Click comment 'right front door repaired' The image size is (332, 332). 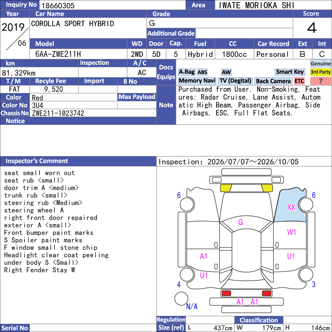(51, 217)
